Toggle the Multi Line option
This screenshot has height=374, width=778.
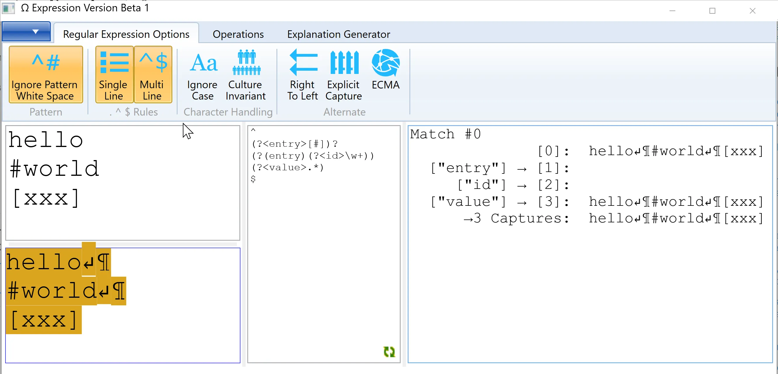(x=153, y=75)
